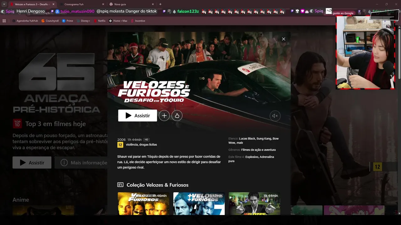Click the 'mais' cast link

coord(240,143)
